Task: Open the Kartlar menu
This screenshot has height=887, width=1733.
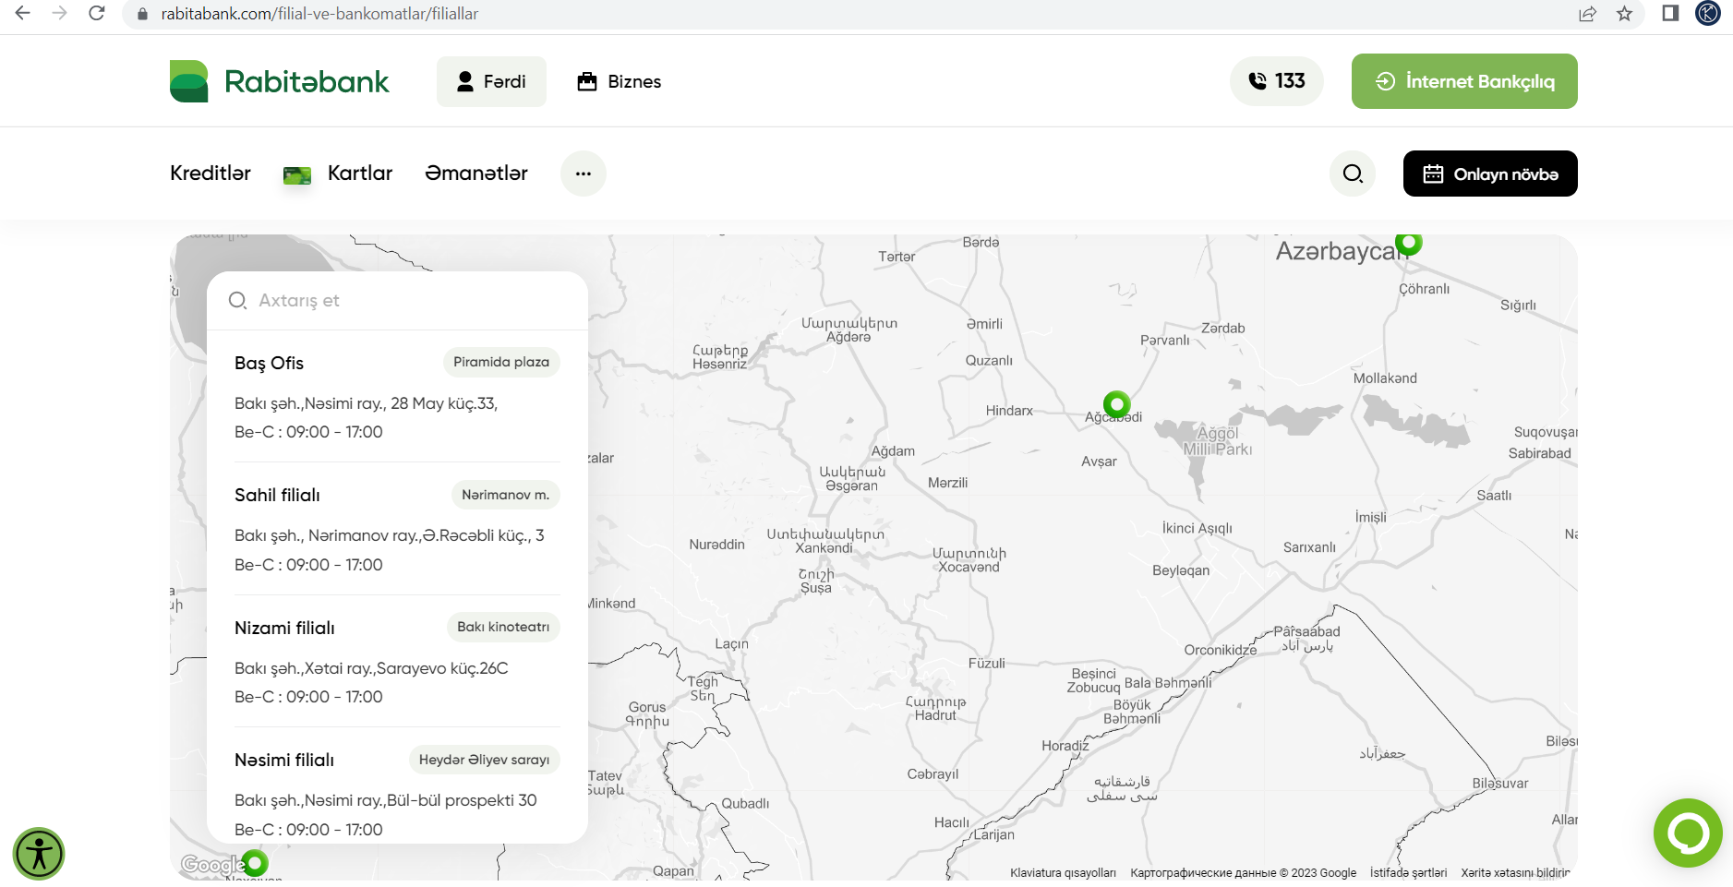Action: [359, 174]
